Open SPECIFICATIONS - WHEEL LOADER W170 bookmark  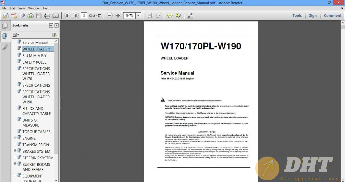(37, 74)
